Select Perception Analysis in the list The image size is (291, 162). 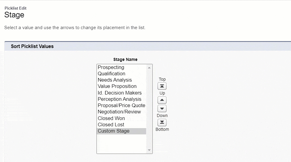tap(119, 99)
